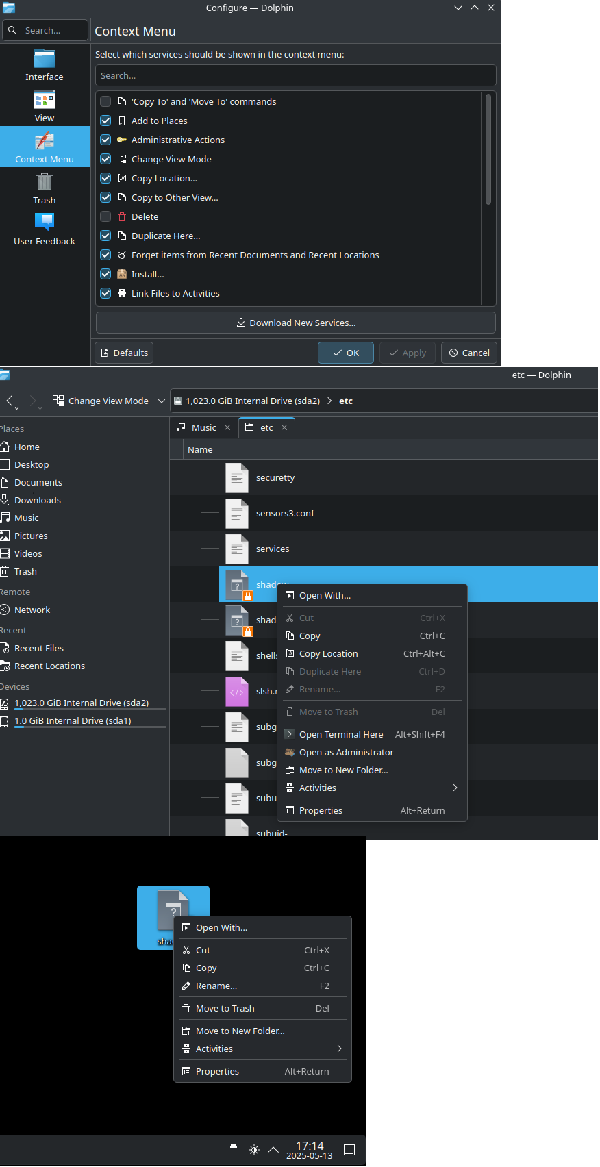Open Downloads in Places panel
Image resolution: width=600 pixels, height=1167 pixels.
pos(38,500)
